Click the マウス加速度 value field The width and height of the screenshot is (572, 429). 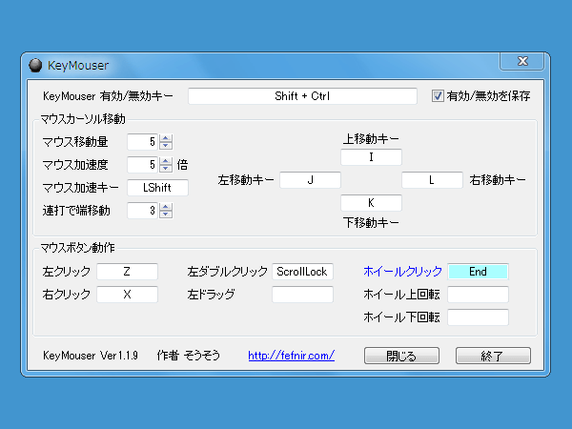(143, 165)
